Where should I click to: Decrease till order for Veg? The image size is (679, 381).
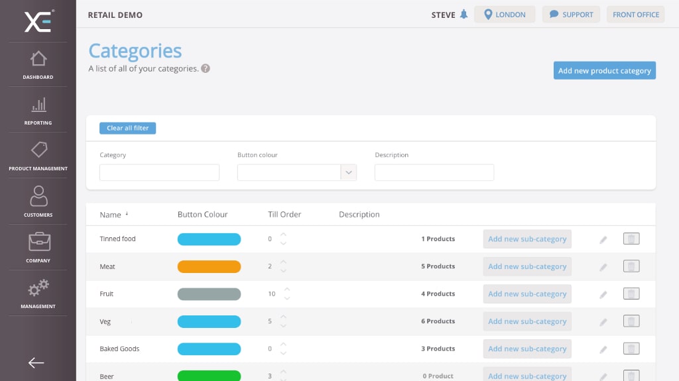pos(283,325)
